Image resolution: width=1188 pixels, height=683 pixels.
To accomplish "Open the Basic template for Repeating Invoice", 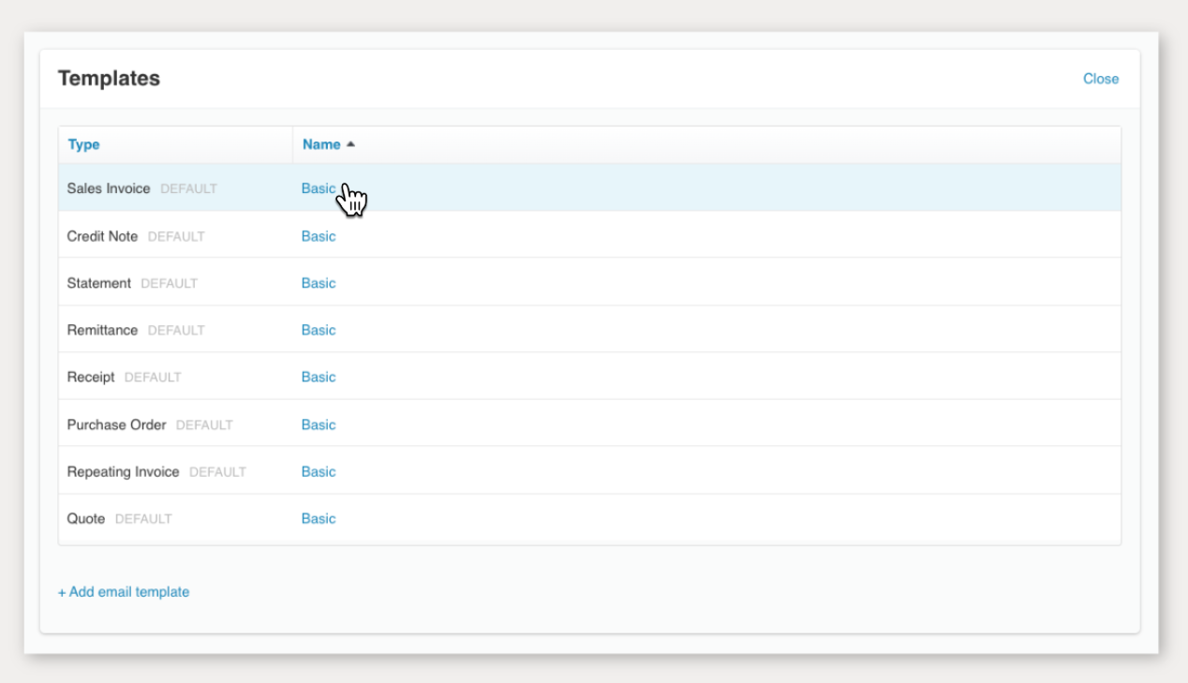I will (318, 471).
